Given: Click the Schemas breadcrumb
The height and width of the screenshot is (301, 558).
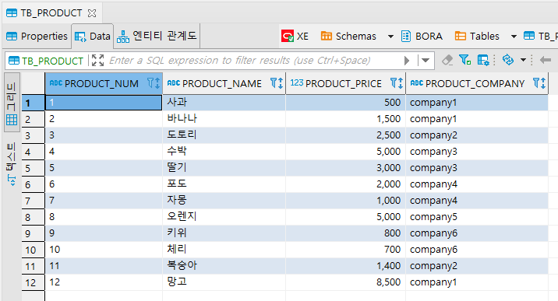Looking at the screenshot, I should tap(356, 37).
